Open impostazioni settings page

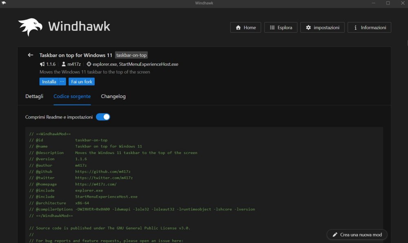point(322,27)
